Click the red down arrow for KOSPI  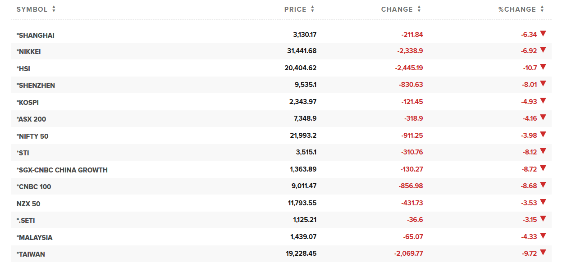[543, 101]
